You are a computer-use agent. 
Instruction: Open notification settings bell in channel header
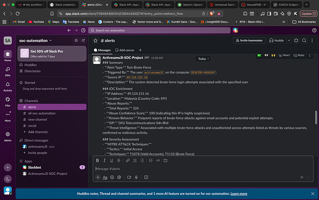point(296,40)
